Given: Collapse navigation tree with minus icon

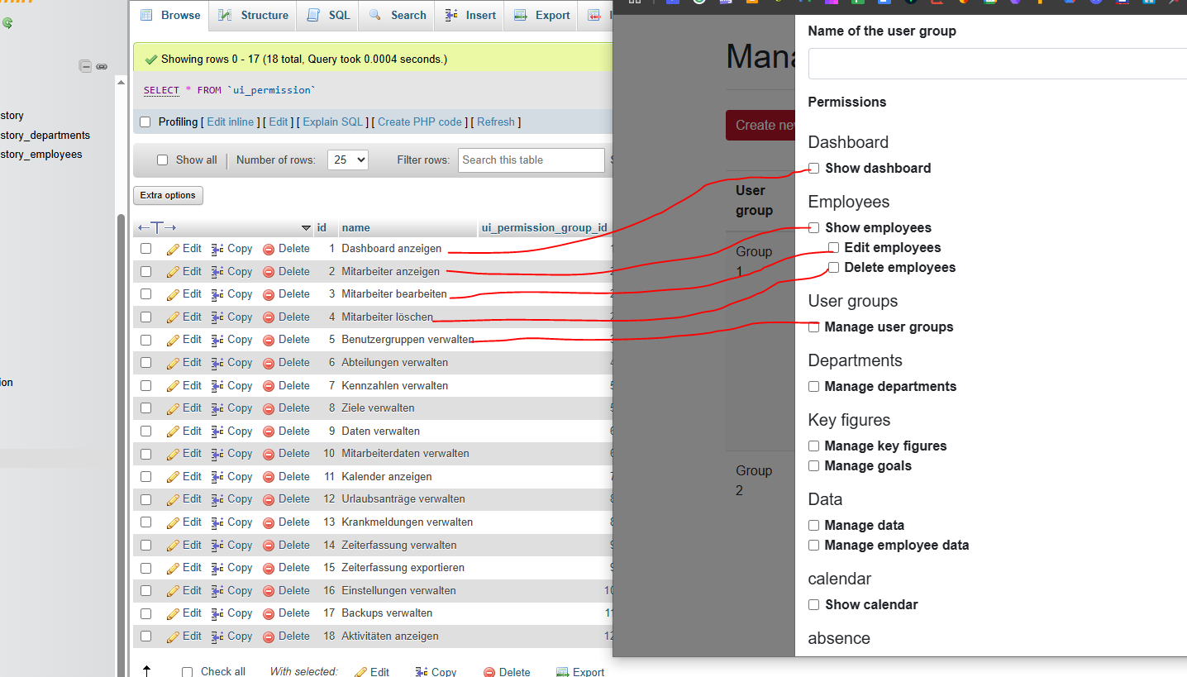Looking at the screenshot, I should [x=85, y=66].
